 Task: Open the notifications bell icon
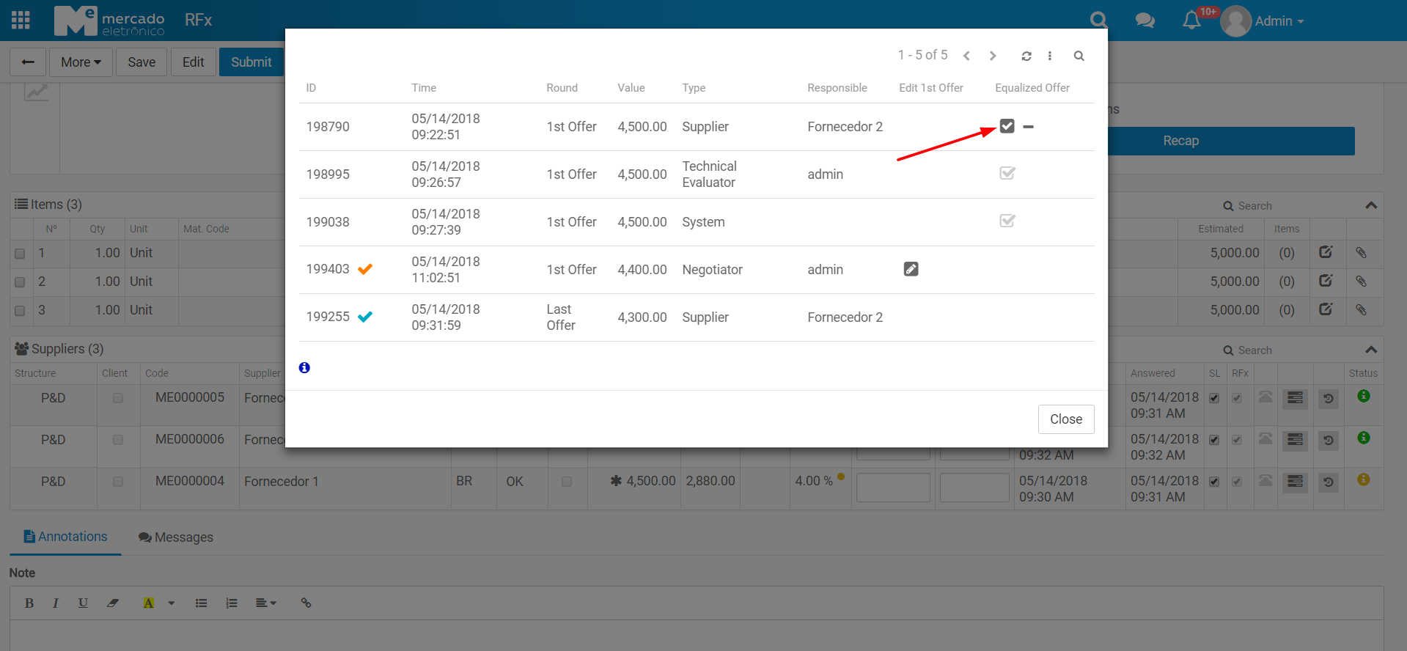pyautogui.click(x=1191, y=21)
